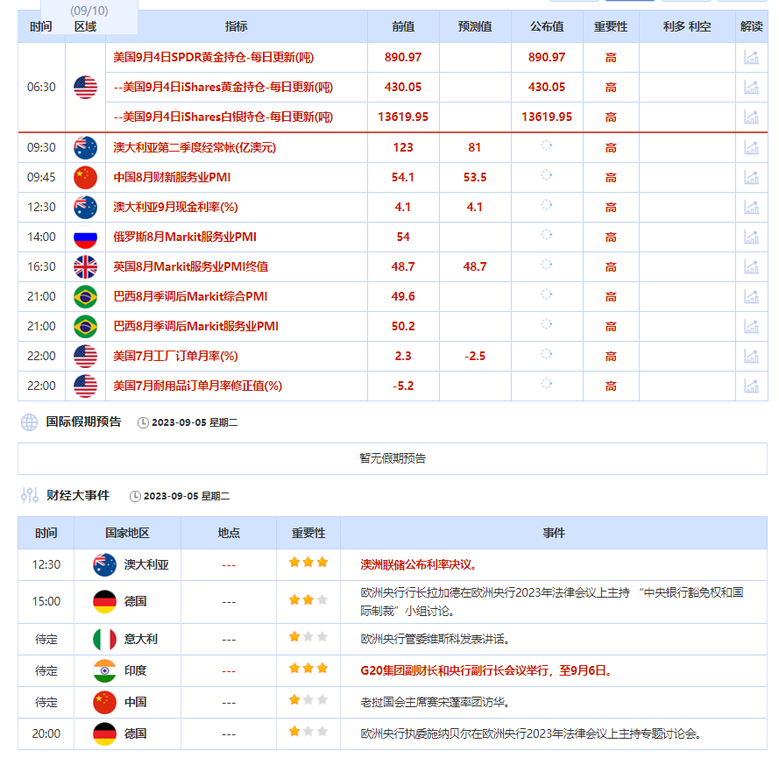
Task: Click chart icon for 美国7月工厂订单月率
Action: pos(751,356)
